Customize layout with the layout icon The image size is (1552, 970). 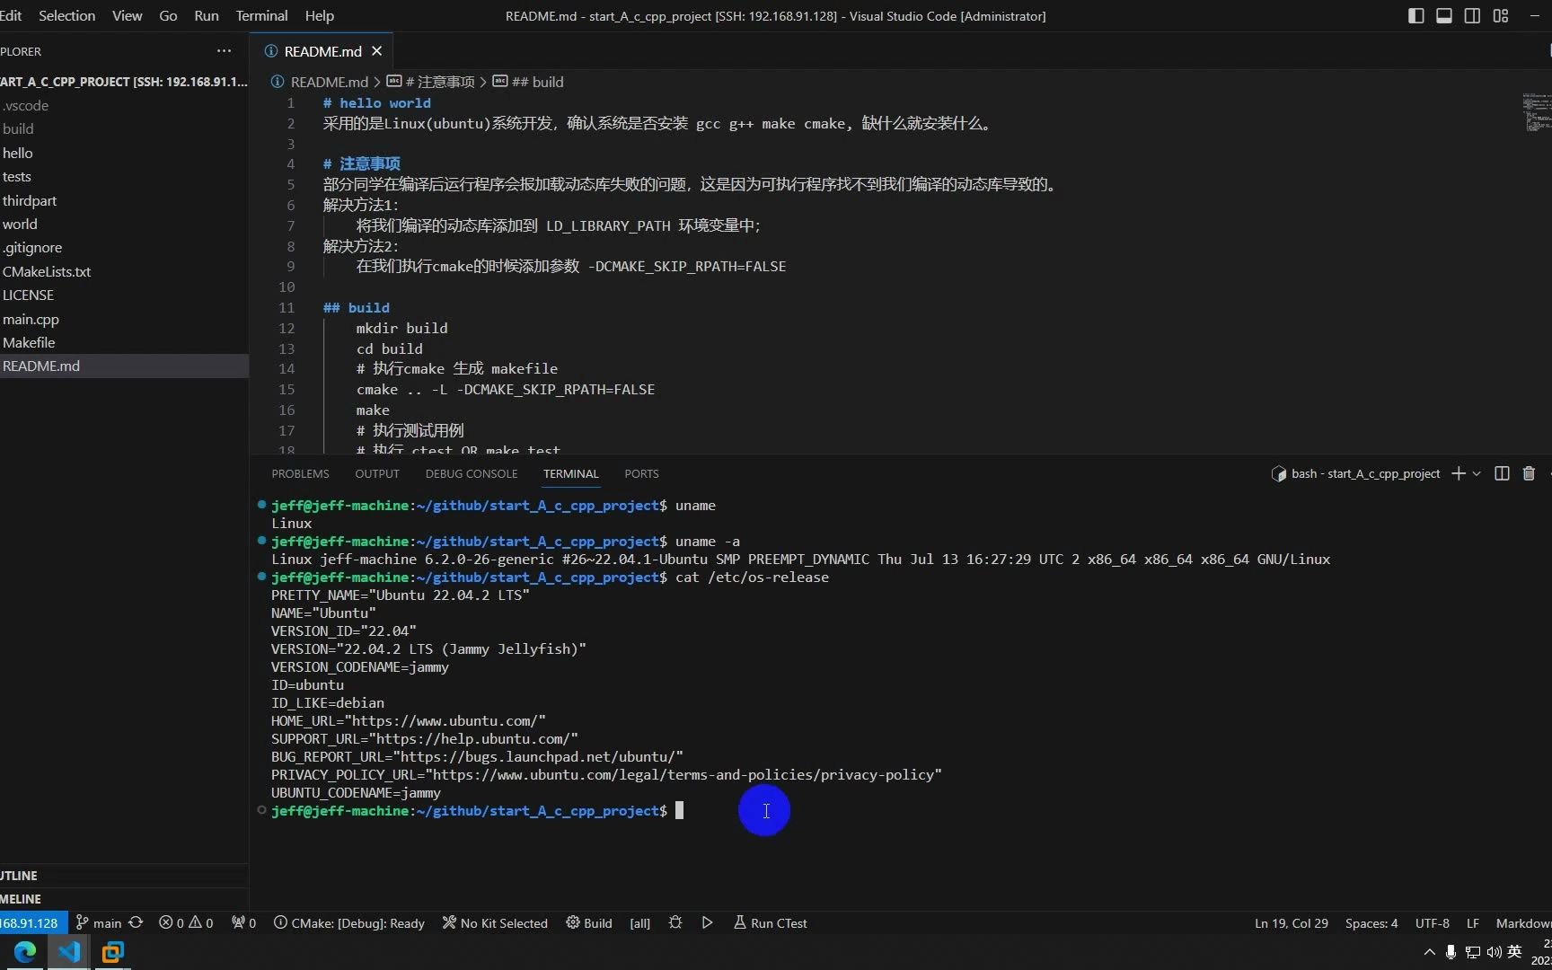click(1500, 15)
